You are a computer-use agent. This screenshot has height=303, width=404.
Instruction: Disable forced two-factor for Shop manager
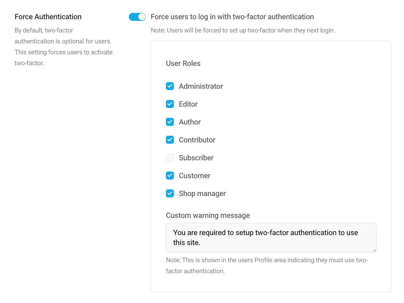pyautogui.click(x=170, y=193)
